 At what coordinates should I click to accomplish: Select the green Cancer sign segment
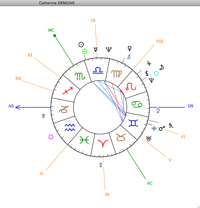point(137,104)
